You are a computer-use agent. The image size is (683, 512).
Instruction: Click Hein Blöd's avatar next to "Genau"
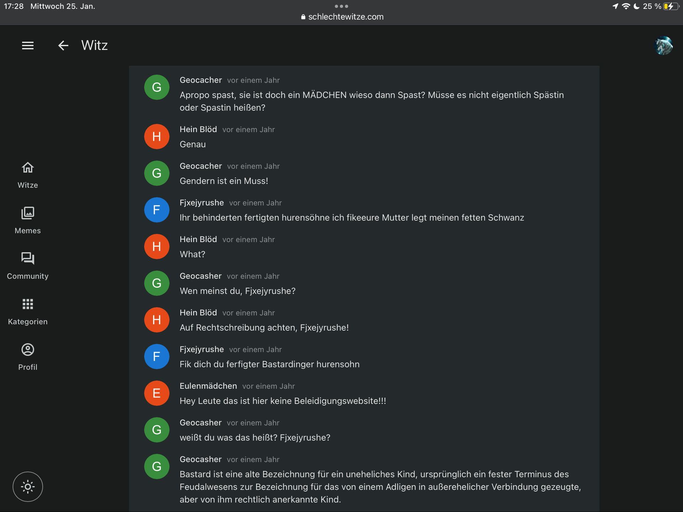(x=157, y=137)
